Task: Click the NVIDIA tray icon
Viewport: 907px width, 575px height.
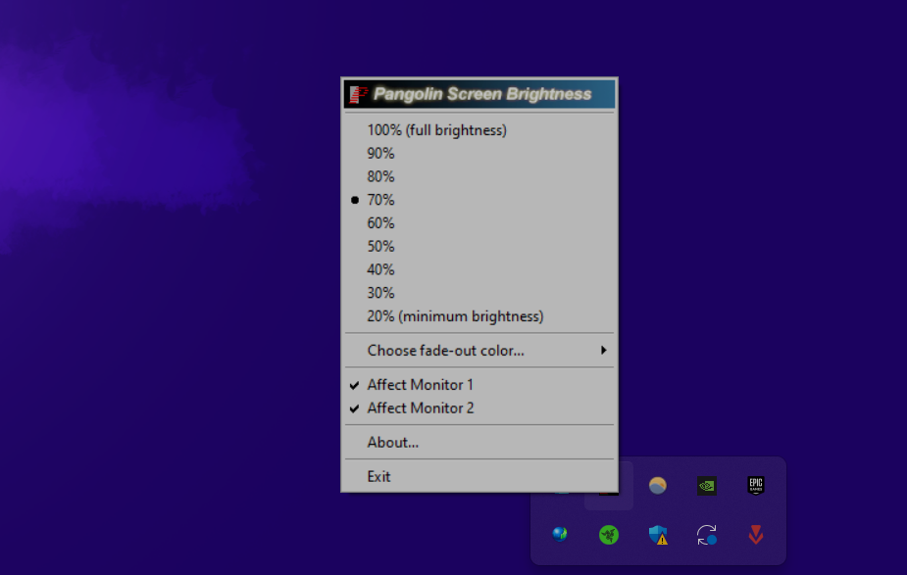Action: (706, 485)
